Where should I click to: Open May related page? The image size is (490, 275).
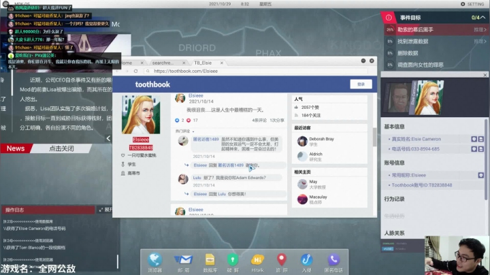pos(313,182)
